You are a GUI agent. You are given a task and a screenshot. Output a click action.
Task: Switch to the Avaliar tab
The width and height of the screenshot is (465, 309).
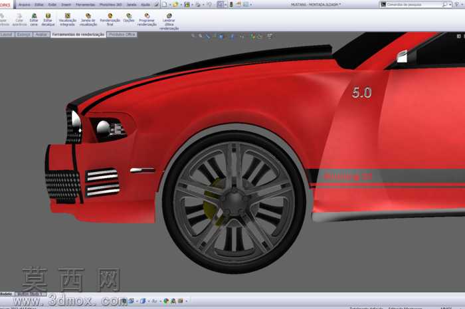point(41,35)
